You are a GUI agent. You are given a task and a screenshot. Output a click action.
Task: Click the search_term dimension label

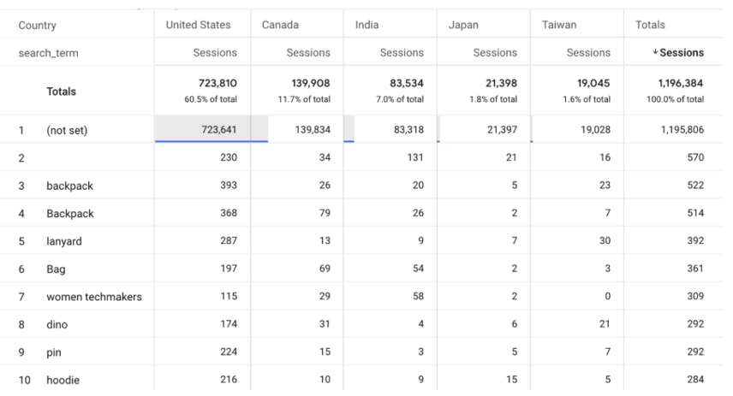[48, 53]
